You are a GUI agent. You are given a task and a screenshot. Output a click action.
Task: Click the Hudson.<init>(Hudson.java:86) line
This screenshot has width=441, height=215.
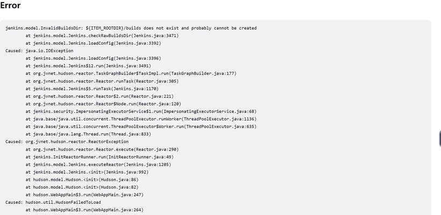82,180
